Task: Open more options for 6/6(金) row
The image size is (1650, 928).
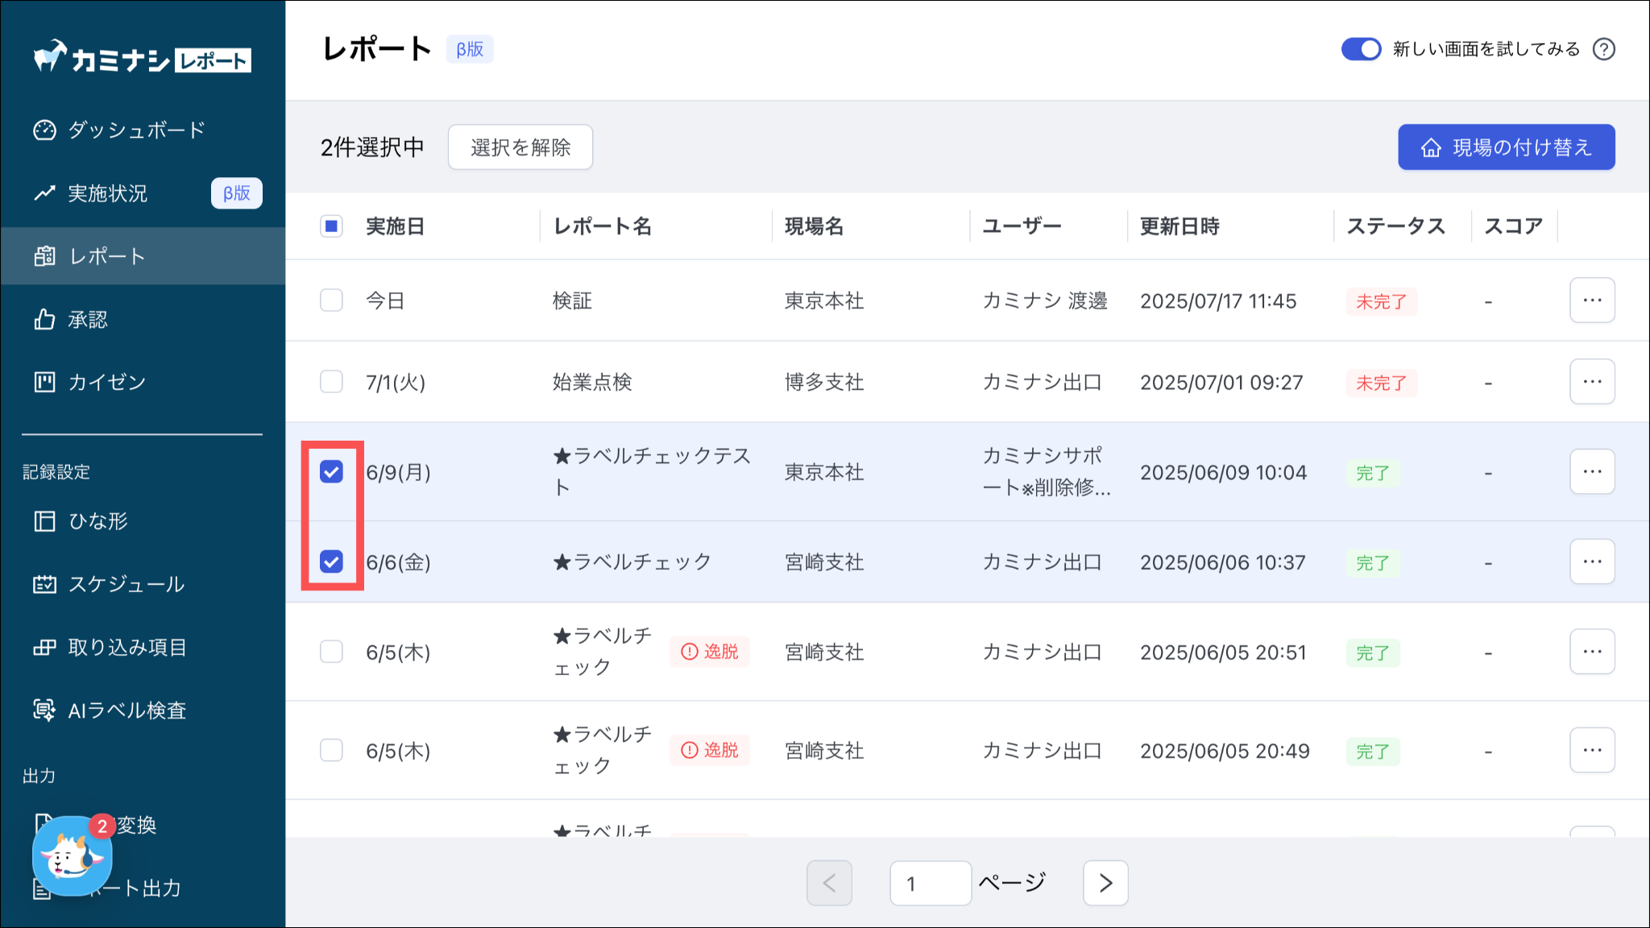Action: coord(1591,561)
